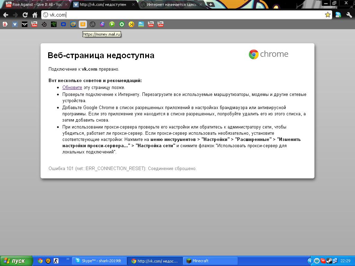Open the VK bookmark in bookmarks bar
Viewport: 355px width, 266px height.
[15, 24]
